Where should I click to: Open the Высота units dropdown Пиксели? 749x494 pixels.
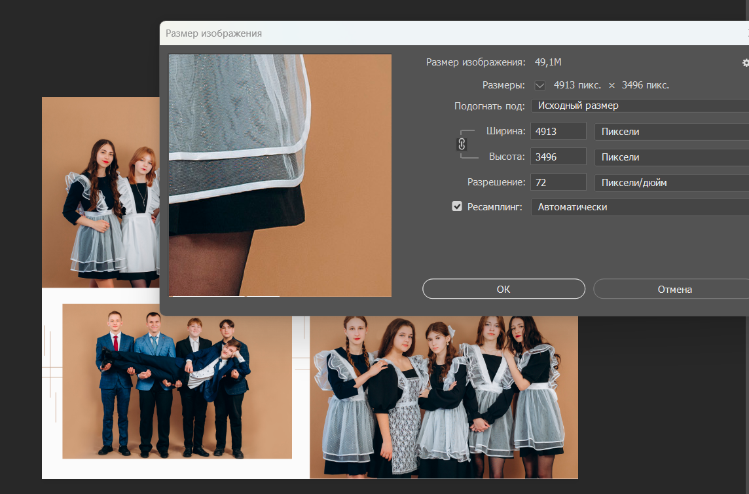672,157
